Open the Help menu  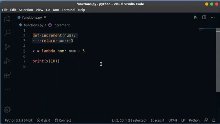tap(81, 10)
